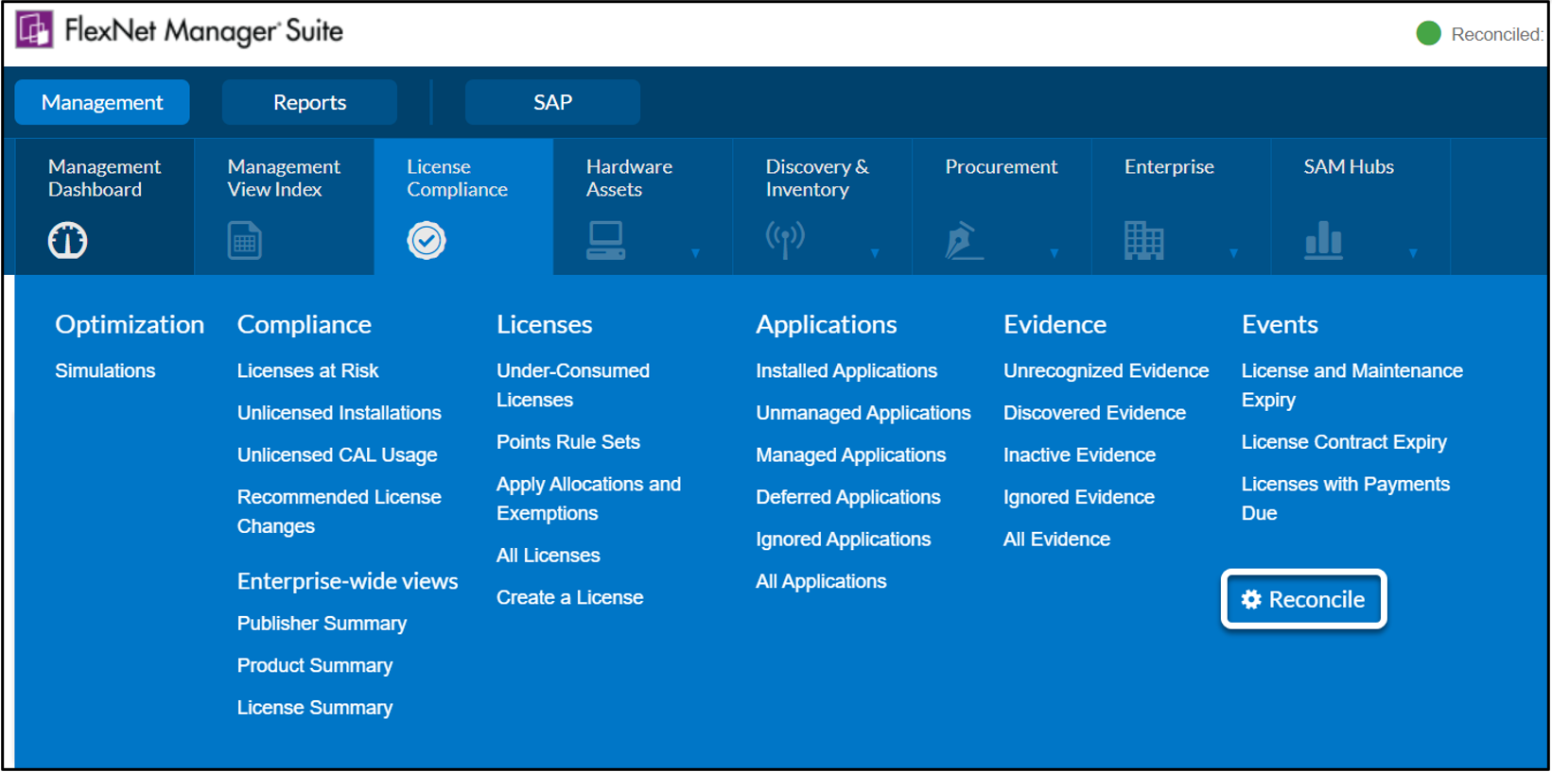Expand the Hardware Assets dropdown arrow

coord(695,253)
